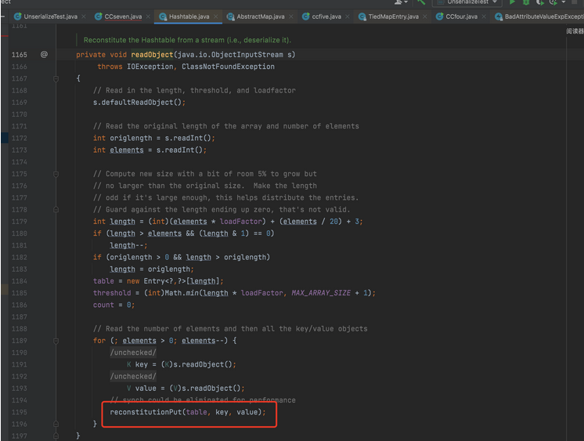Close the CCseven.java tab
The image size is (584, 441).
point(148,16)
